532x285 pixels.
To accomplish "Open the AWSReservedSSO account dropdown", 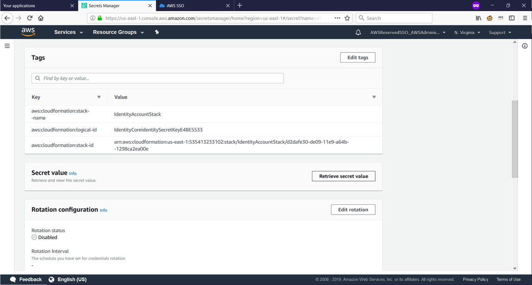I will tap(408, 32).
